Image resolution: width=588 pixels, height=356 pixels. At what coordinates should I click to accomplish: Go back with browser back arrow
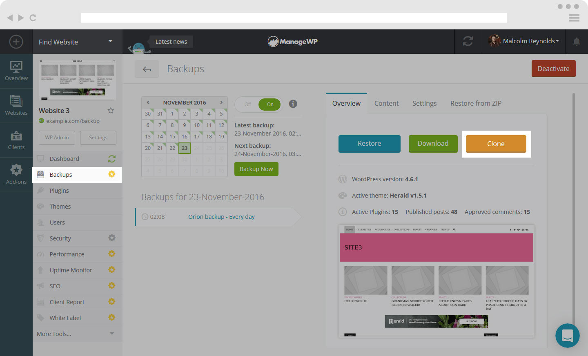(x=10, y=18)
